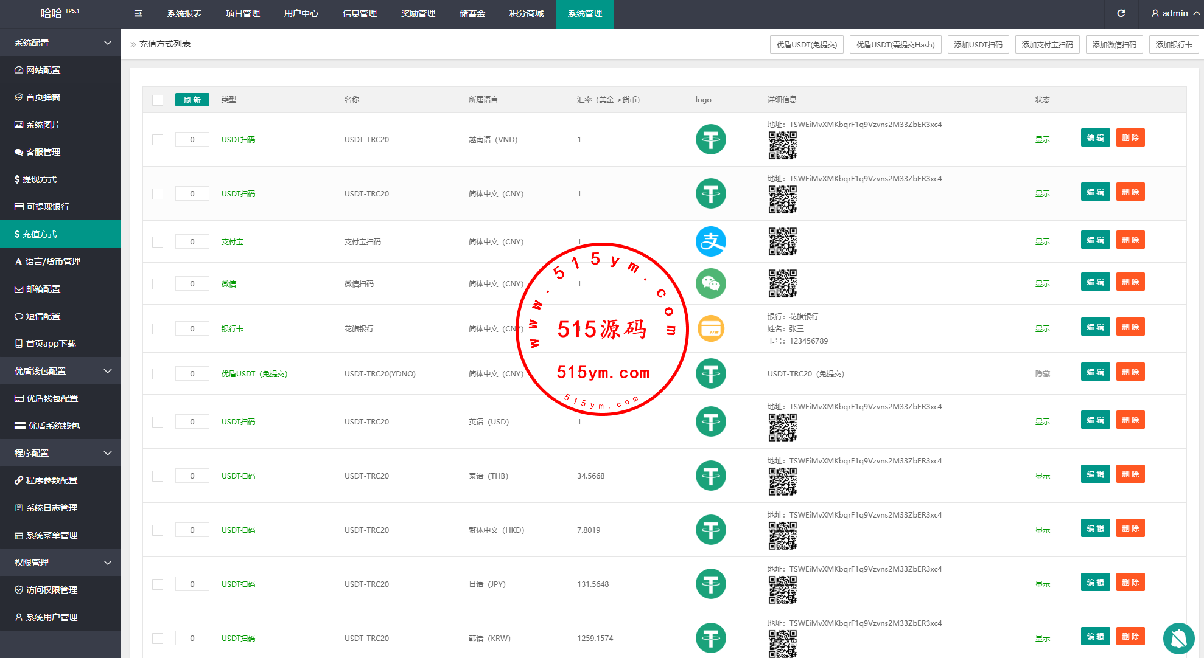The image size is (1204, 658).
Task: Click the sidebar collapse hamburger icon
Action: 138,13
